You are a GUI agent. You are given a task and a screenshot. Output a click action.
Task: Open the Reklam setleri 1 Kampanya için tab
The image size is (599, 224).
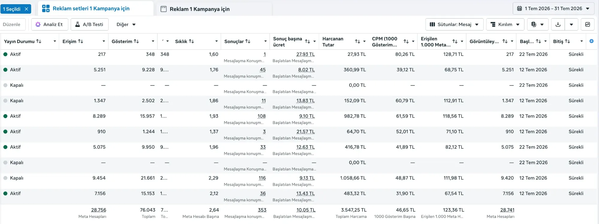click(x=86, y=9)
